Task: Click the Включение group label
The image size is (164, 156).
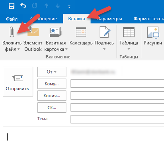Action: pos(58,57)
